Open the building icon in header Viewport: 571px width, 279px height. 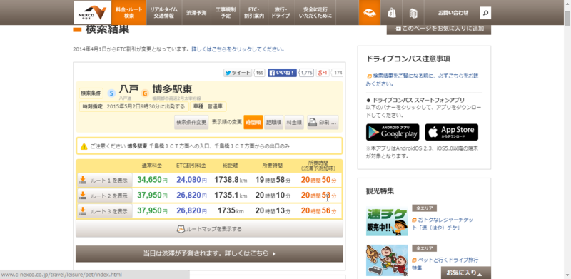coord(413,14)
